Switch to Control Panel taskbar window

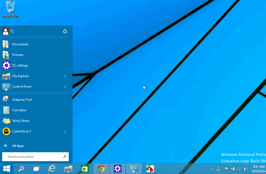(x=134, y=169)
